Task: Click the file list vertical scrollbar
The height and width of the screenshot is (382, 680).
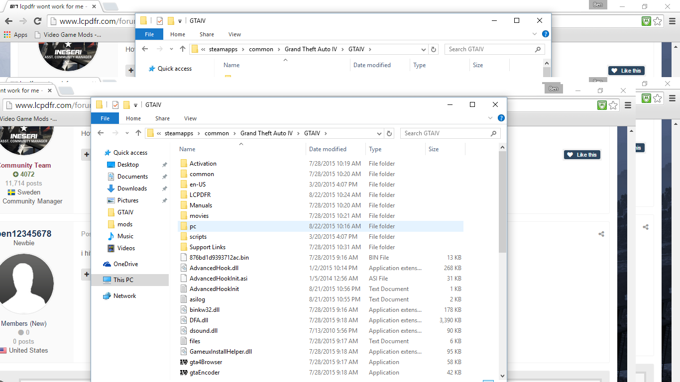Action: 502,209
